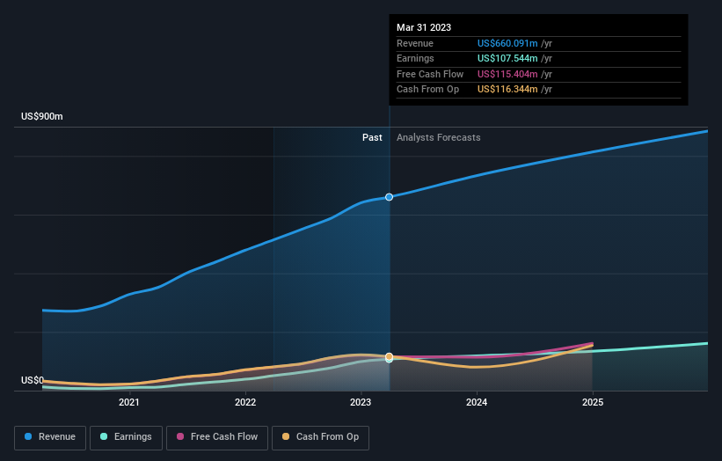Click the Analysts Forecasts label
The width and height of the screenshot is (722, 461).
point(438,137)
